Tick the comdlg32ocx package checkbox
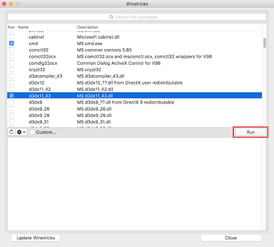 [x=12, y=63]
